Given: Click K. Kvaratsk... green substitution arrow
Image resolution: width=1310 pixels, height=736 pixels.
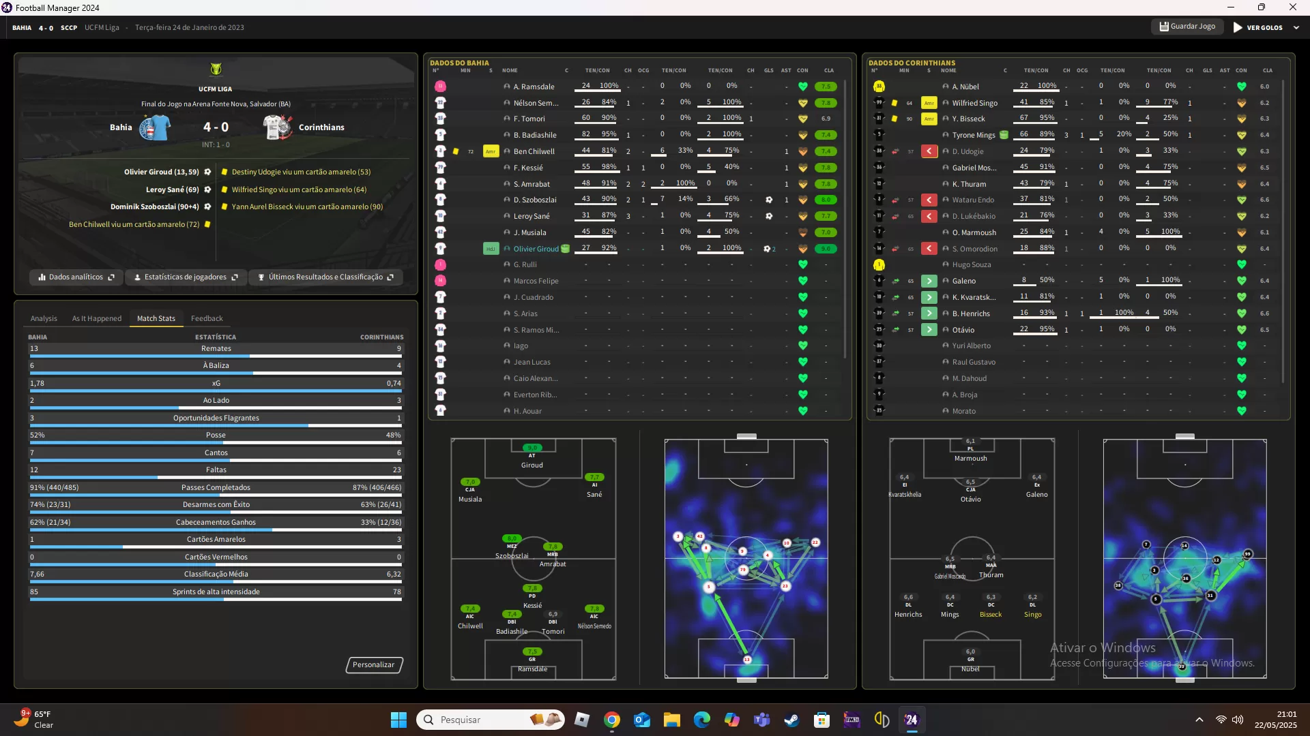Looking at the screenshot, I should coord(929,297).
